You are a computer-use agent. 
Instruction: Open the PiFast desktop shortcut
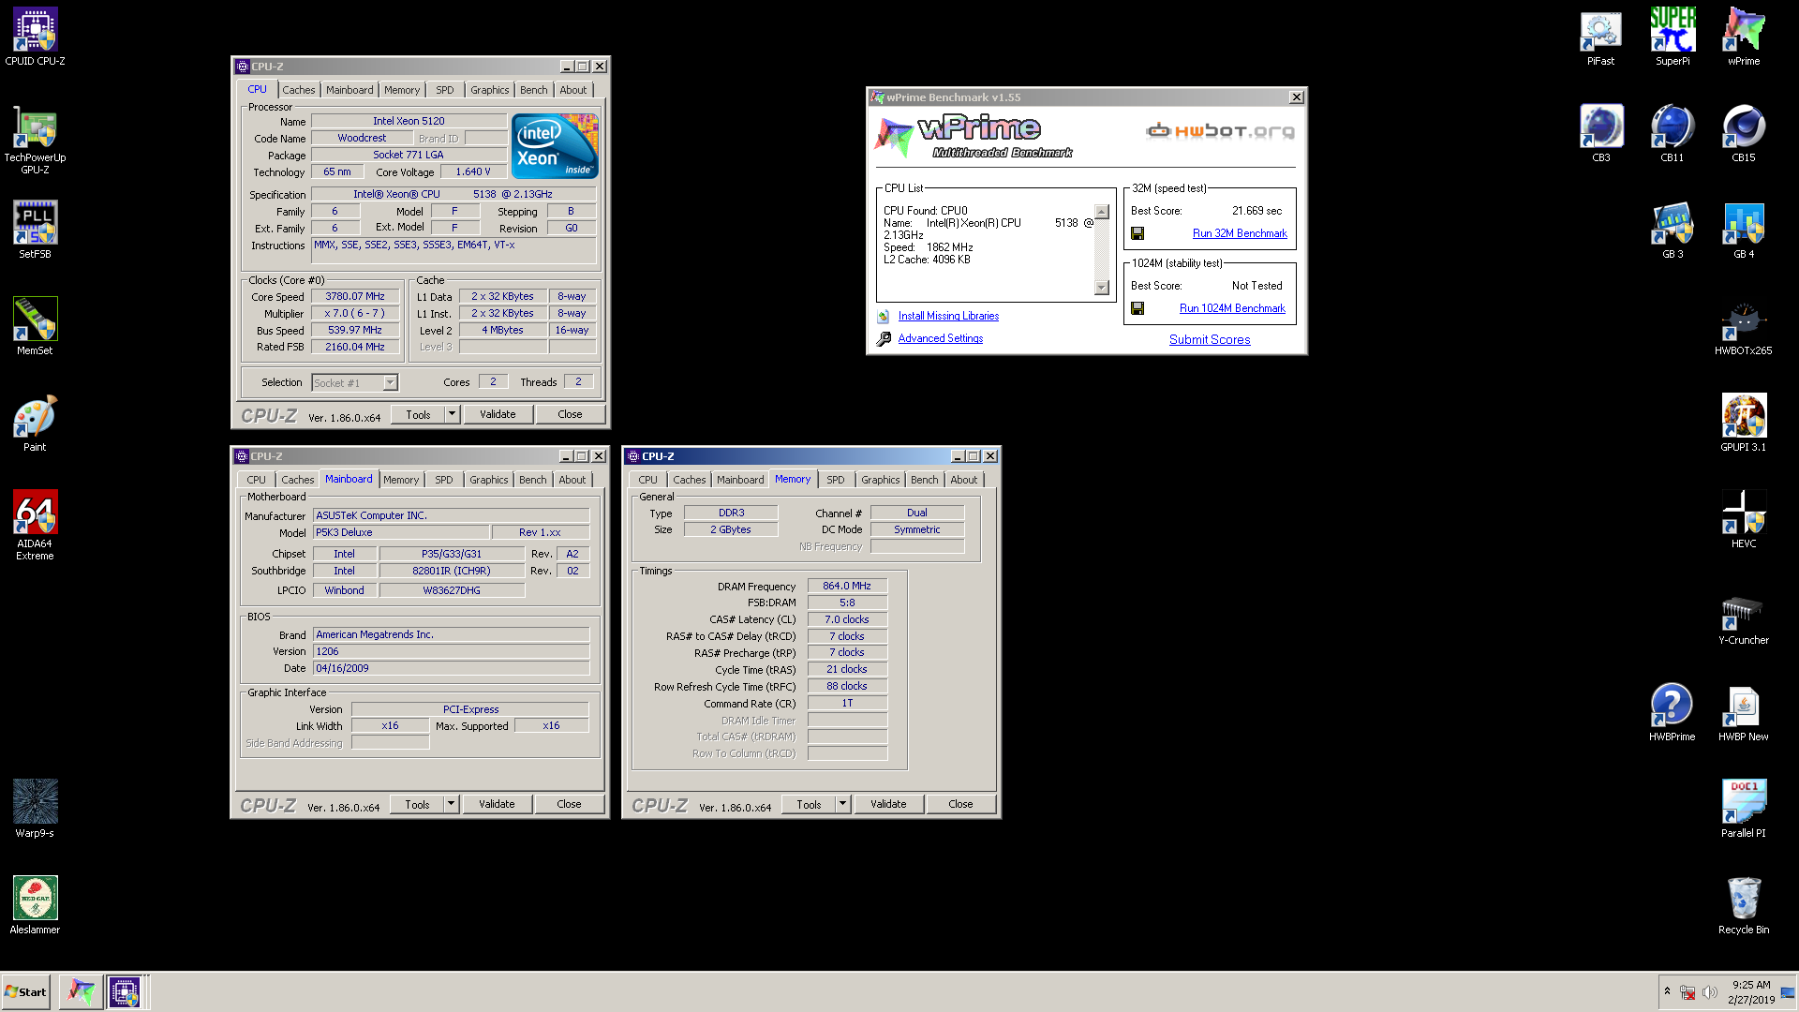1600,37
